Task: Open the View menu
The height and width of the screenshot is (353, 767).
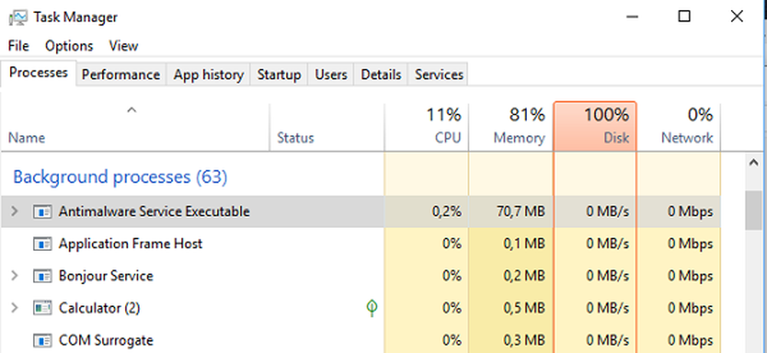Action: click(123, 46)
